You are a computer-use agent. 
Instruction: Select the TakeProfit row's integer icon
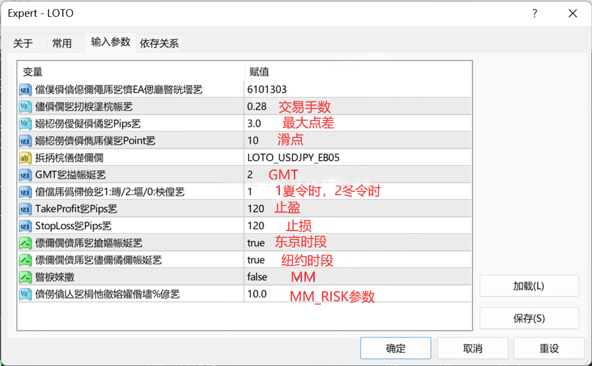coord(25,209)
